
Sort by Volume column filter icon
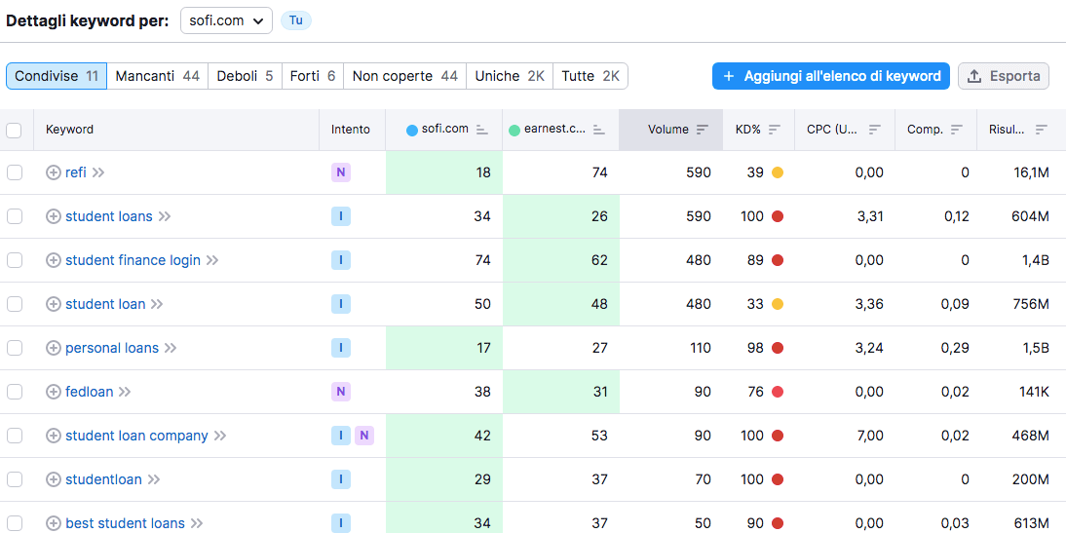tap(703, 130)
